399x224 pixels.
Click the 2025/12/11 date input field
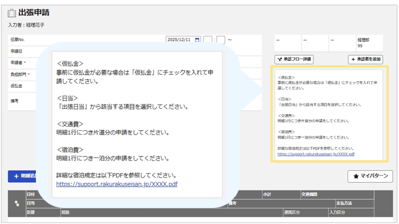pyautogui.click(x=183, y=39)
